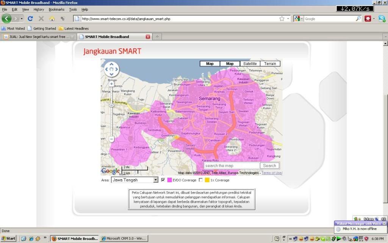Expand hidden system tray icons arrow
The height and width of the screenshot is (243, 388).
tap(290, 238)
